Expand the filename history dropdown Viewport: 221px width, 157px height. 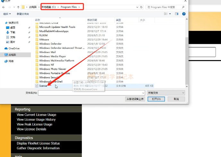click(x=143, y=93)
